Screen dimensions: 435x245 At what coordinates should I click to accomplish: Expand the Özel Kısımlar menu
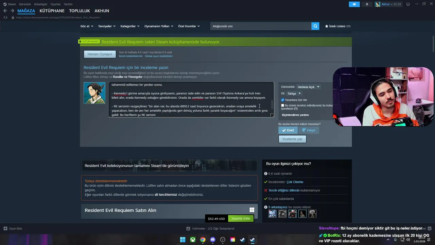189,26
